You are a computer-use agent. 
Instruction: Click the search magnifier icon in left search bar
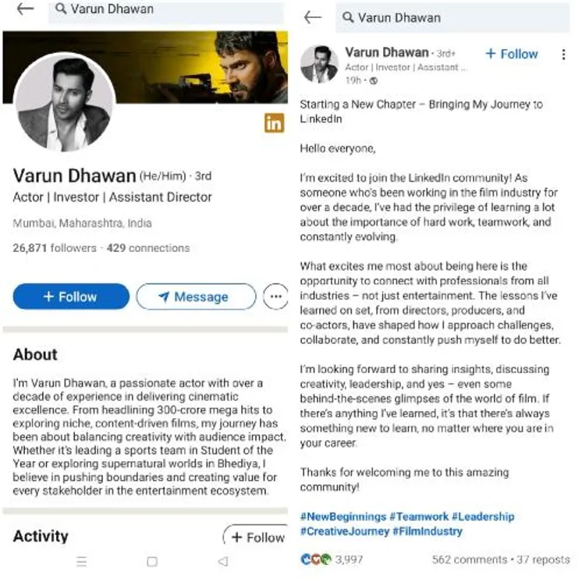click(60, 10)
